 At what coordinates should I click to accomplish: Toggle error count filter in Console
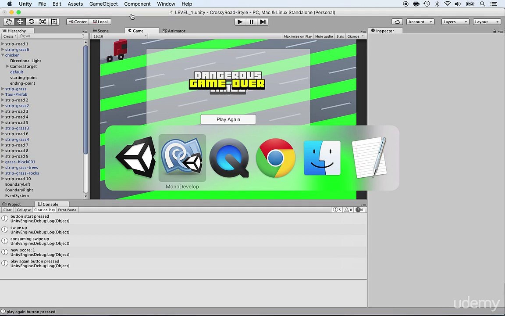[359, 210]
